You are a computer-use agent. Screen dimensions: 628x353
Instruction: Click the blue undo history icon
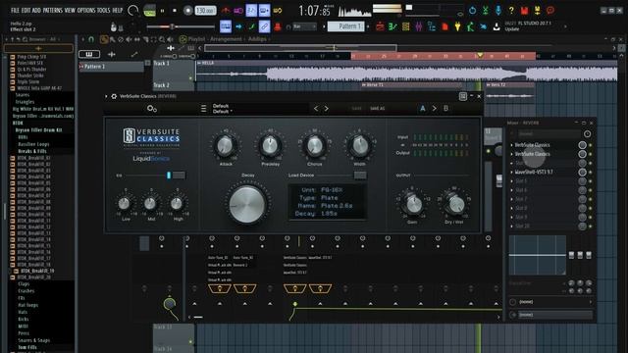point(473,11)
